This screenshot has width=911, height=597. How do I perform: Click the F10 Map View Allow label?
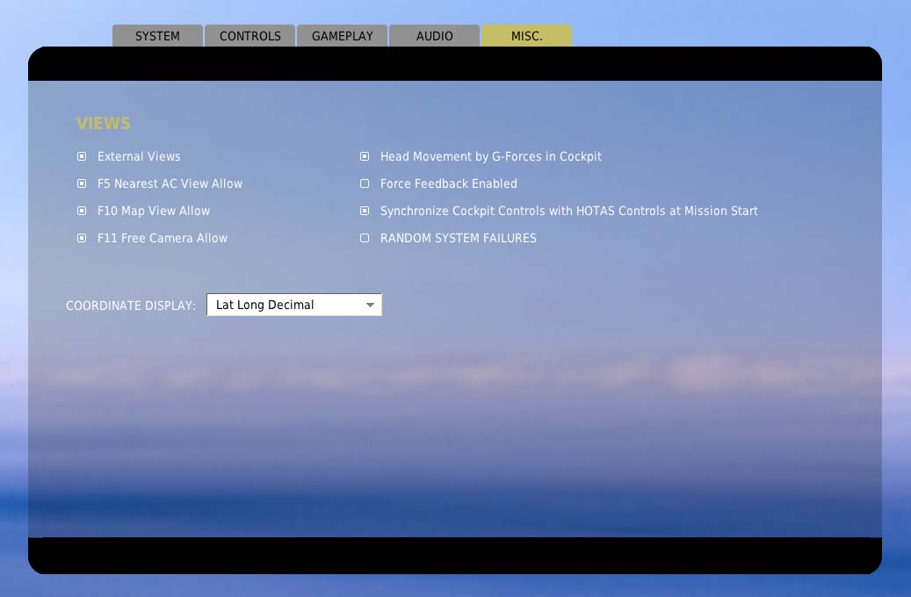tap(154, 211)
